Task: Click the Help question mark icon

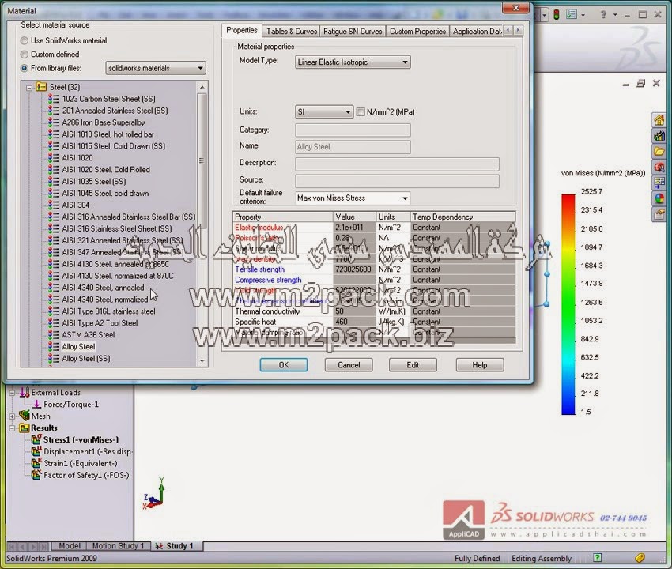Action: click(x=603, y=14)
